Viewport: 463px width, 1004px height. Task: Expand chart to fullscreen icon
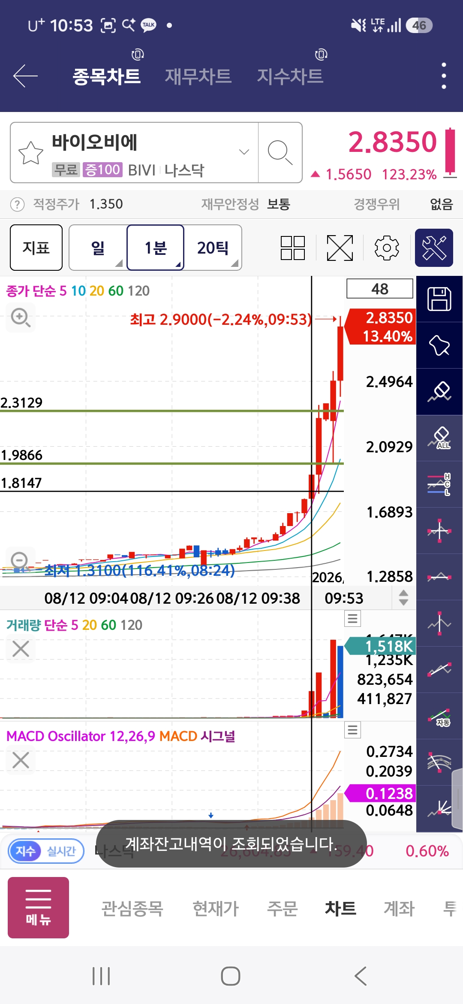(x=340, y=248)
